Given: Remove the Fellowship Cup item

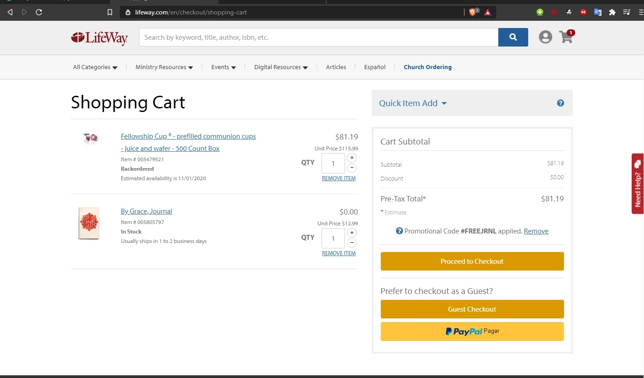Looking at the screenshot, I should 339,178.
